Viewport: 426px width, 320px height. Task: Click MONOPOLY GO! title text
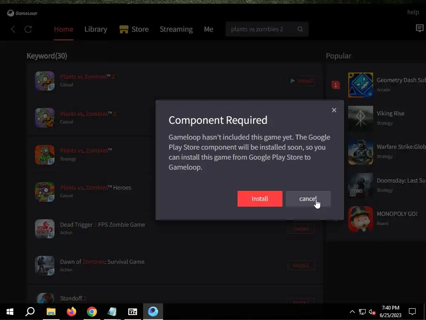[397, 214]
